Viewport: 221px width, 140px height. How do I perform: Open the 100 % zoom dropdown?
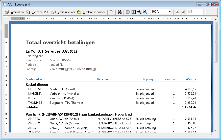[169, 12]
